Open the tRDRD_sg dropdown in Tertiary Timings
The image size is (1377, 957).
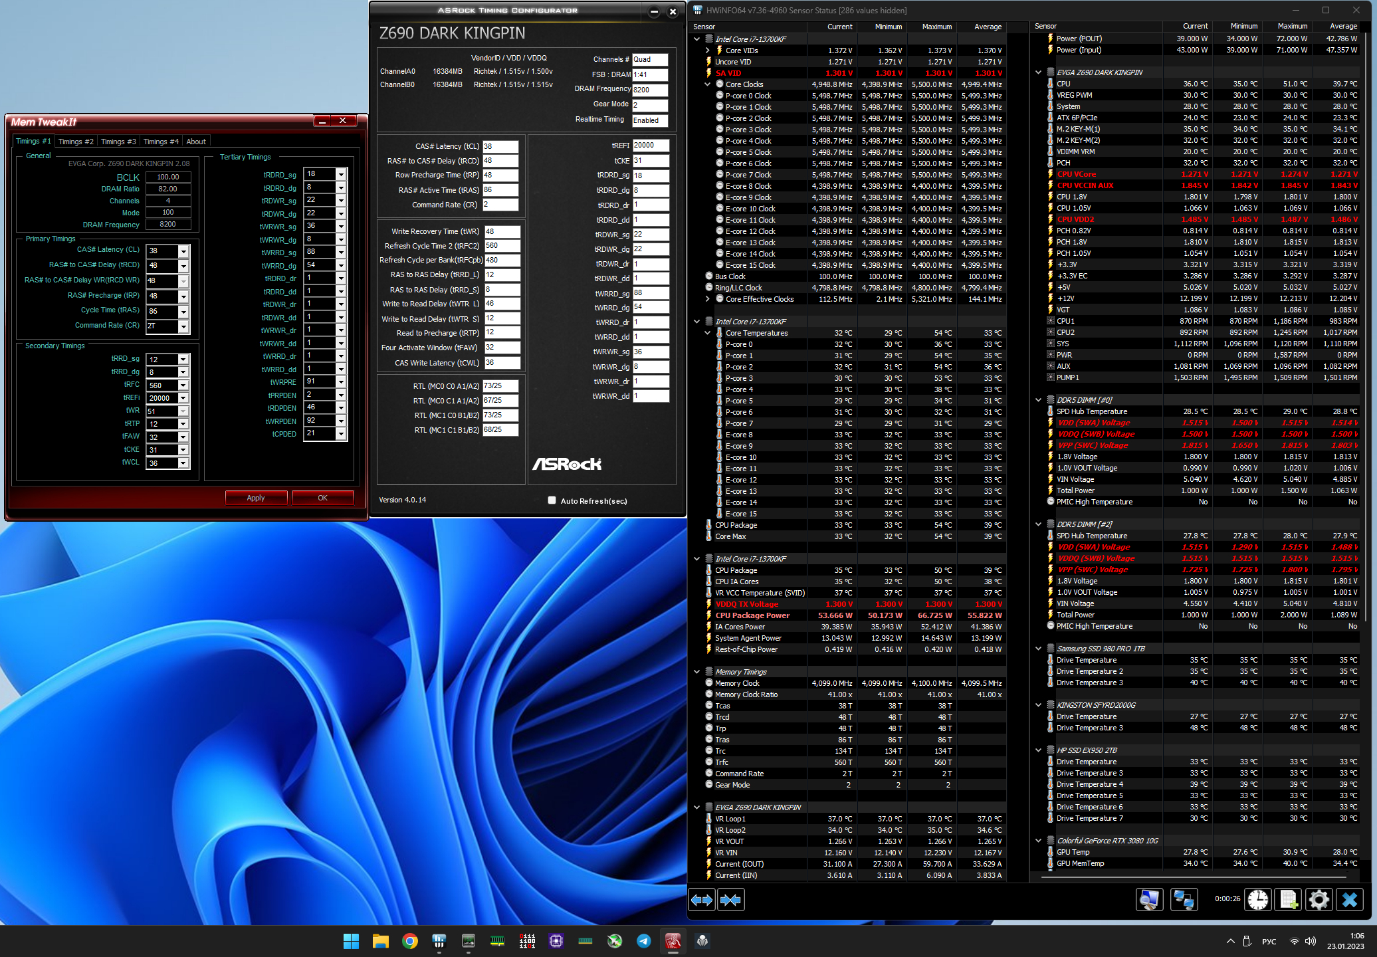click(x=341, y=174)
